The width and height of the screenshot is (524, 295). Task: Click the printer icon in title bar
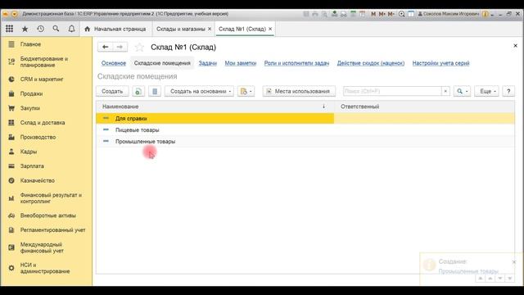click(x=315, y=14)
